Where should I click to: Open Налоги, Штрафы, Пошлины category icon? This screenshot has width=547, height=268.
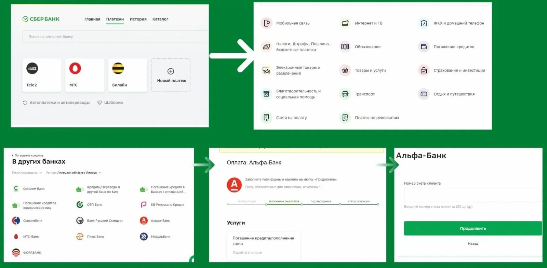click(266, 46)
